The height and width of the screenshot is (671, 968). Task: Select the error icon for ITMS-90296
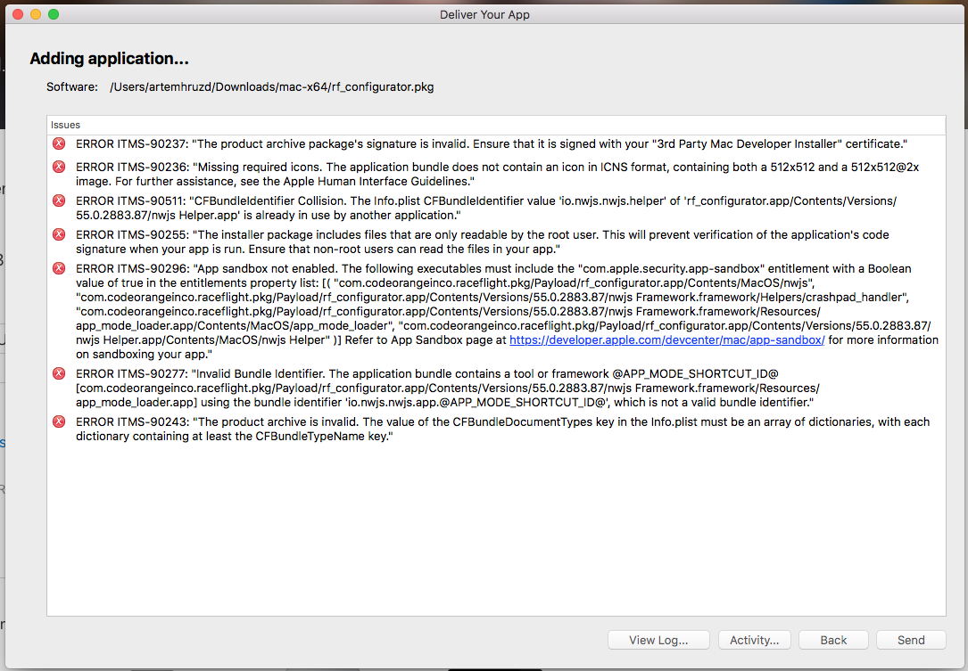[59, 268]
